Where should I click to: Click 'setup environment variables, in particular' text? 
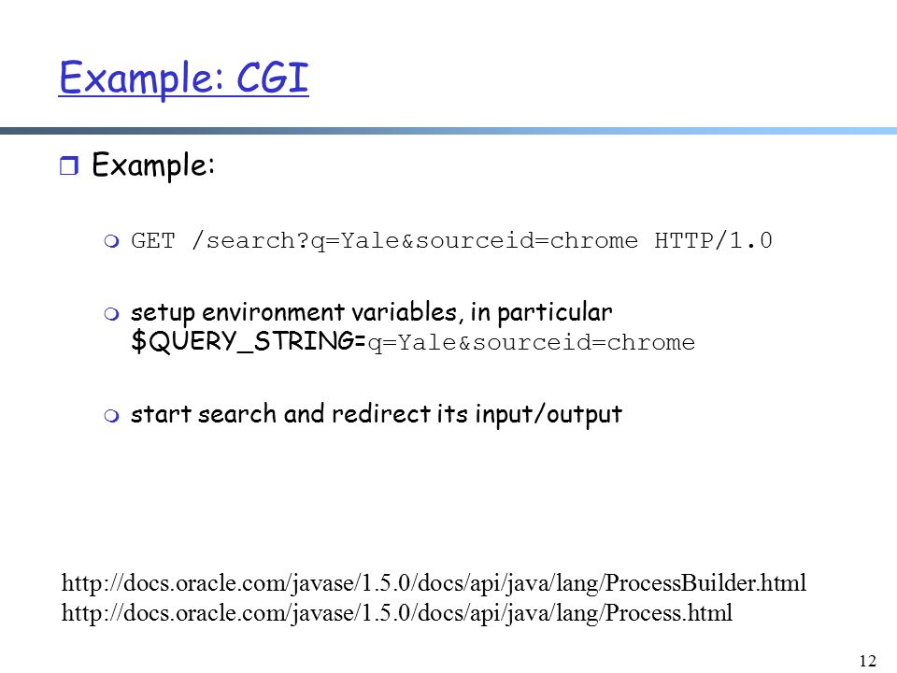click(x=371, y=313)
